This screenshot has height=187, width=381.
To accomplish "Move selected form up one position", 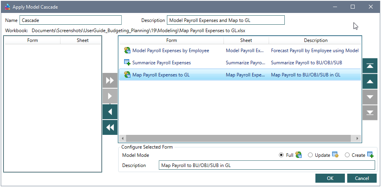I will (370, 81).
